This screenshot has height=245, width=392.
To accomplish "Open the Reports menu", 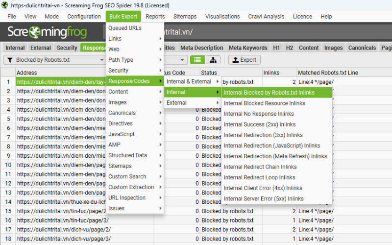I will [155, 17].
